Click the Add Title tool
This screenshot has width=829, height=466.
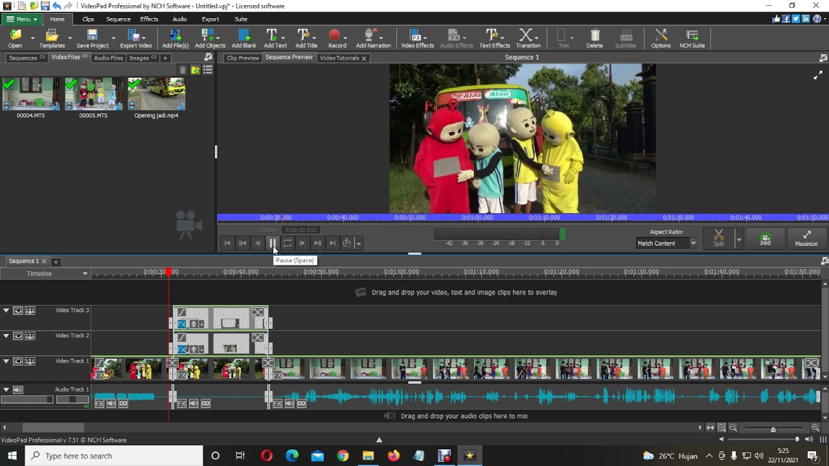306,38
